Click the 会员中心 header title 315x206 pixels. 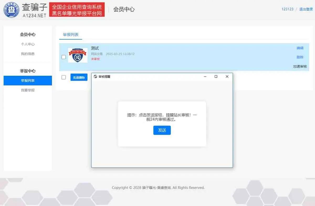tap(124, 9)
